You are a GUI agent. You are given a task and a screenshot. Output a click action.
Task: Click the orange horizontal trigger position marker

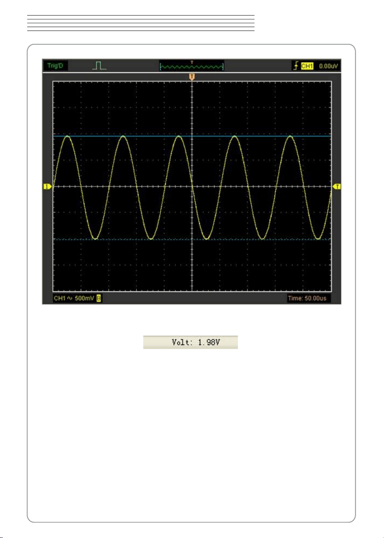coord(192,77)
